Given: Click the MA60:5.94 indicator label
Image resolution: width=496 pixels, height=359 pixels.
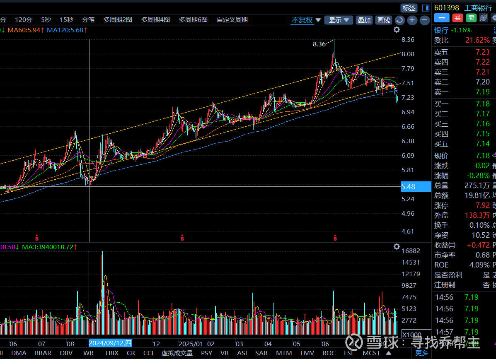Looking at the screenshot, I should click(26, 30).
